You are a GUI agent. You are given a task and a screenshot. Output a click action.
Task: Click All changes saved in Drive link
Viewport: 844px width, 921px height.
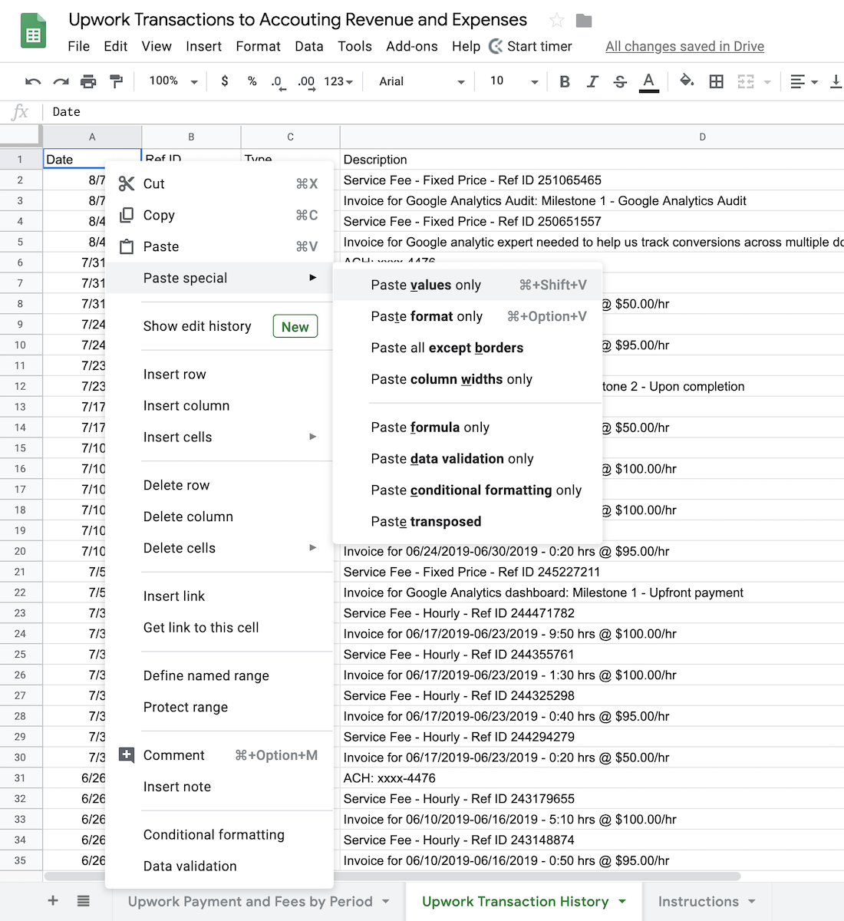click(684, 46)
